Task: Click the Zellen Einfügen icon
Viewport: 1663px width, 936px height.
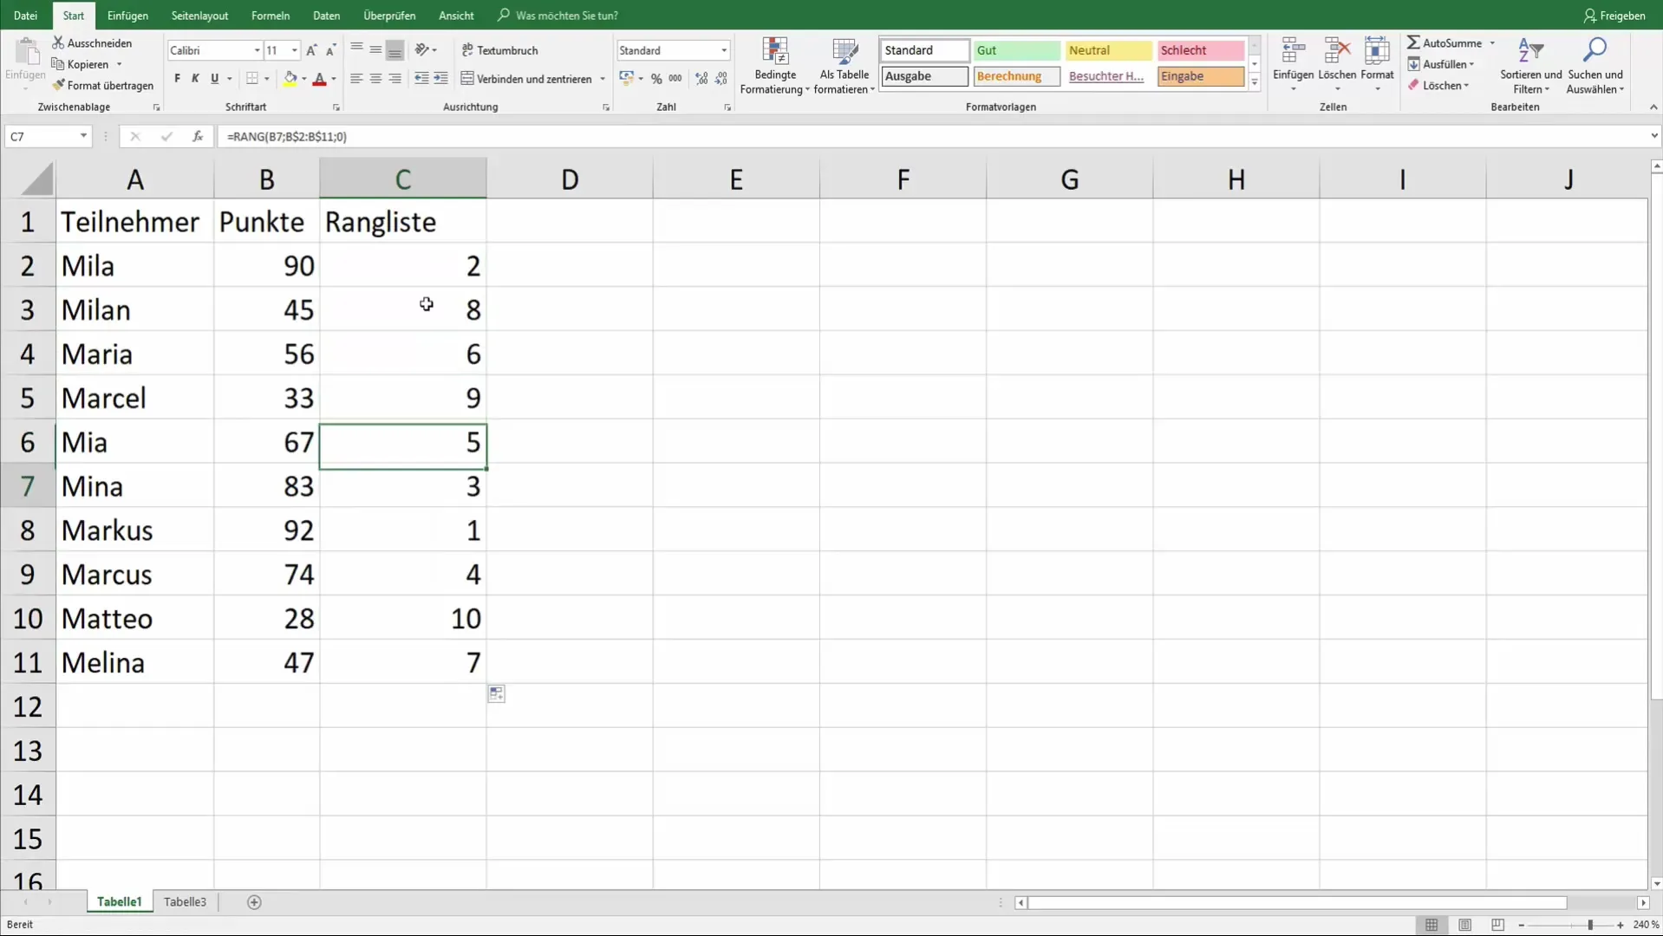Action: tap(1293, 51)
